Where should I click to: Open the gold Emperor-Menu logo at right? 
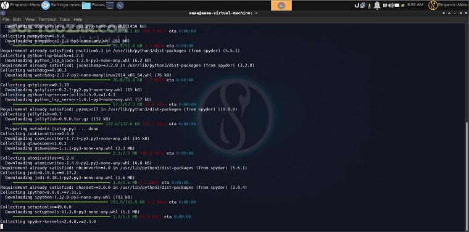click(433, 5)
